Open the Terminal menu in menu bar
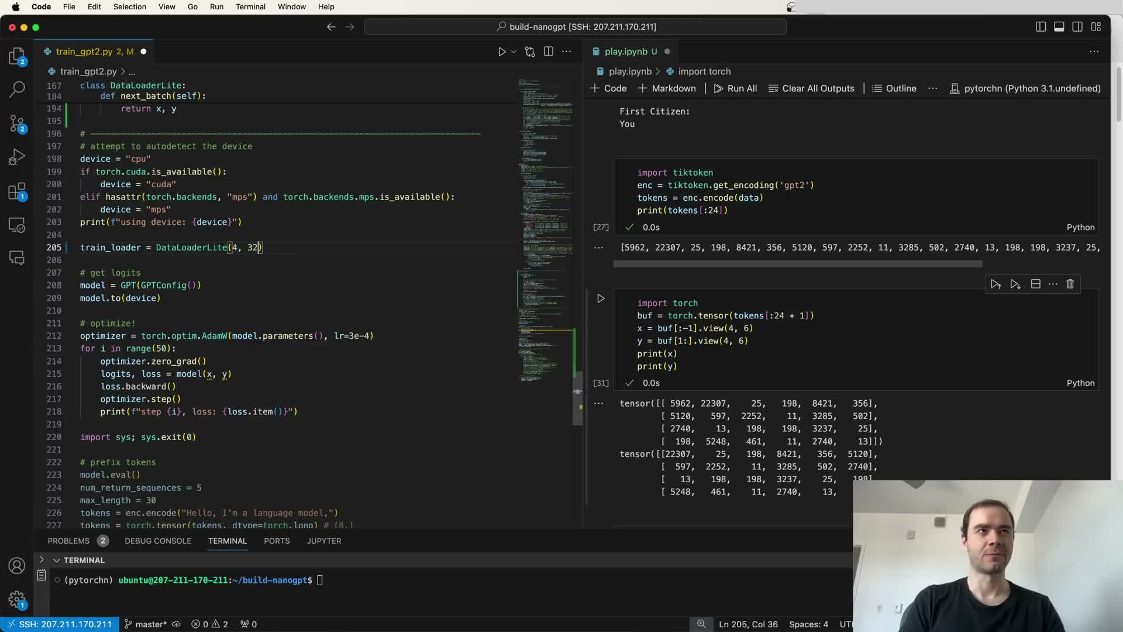The image size is (1123, 632). click(x=250, y=7)
